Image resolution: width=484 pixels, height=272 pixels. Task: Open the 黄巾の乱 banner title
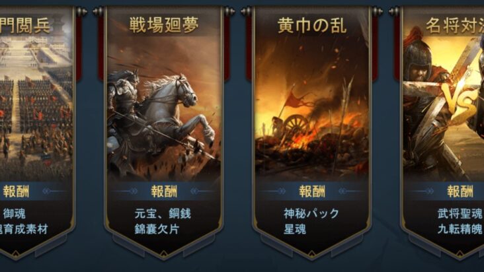(312, 26)
